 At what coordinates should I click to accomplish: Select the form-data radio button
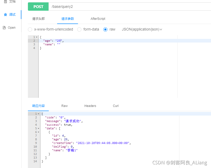79,29
